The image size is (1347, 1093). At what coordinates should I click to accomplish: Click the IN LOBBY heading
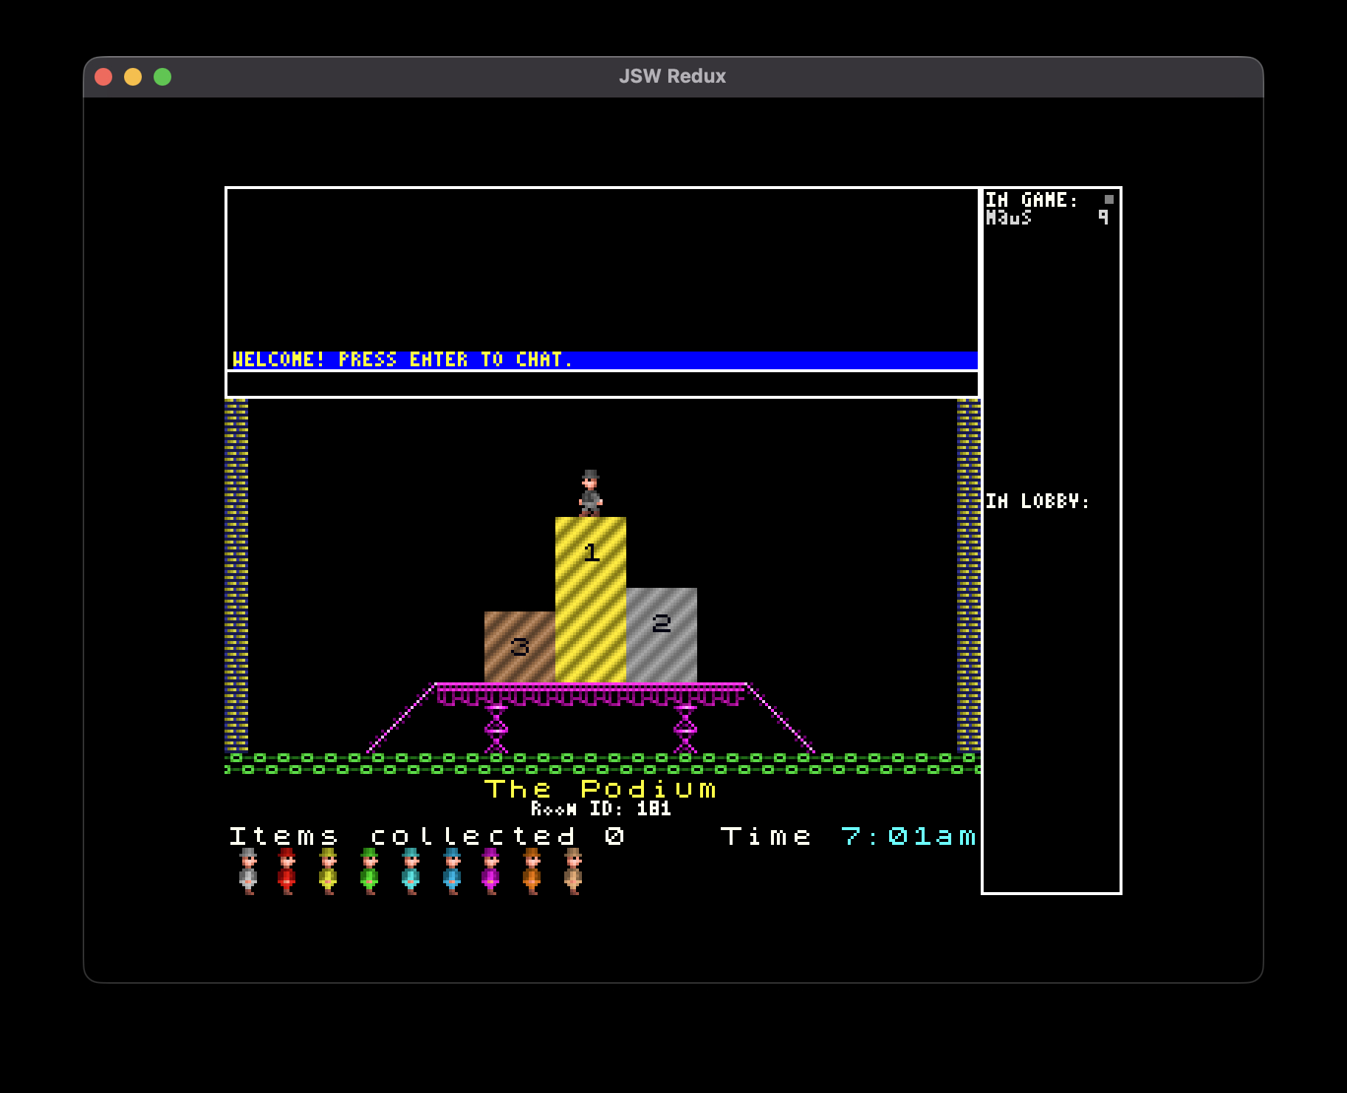[x=1038, y=501]
